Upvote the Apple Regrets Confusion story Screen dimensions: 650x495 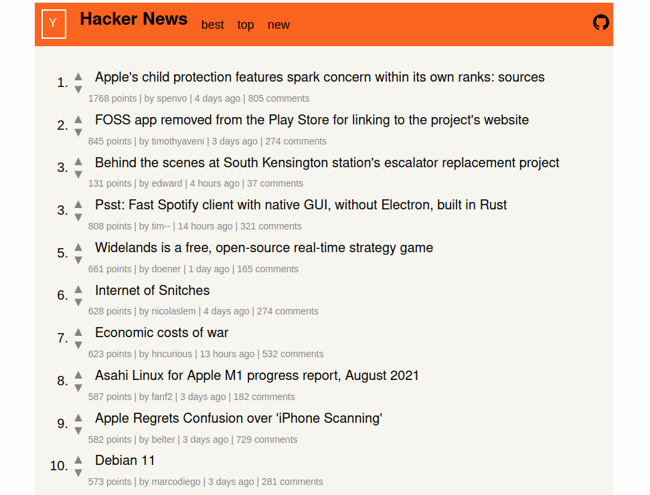78,417
